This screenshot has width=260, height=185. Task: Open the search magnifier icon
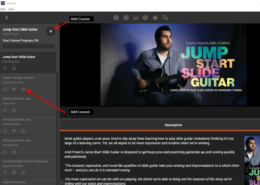coord(165,17)
